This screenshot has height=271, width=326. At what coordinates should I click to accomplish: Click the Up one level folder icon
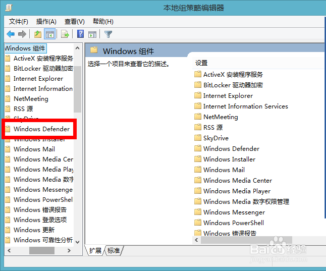(38, 34)
